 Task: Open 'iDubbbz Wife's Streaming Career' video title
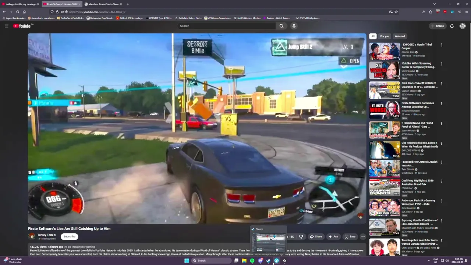418,65
